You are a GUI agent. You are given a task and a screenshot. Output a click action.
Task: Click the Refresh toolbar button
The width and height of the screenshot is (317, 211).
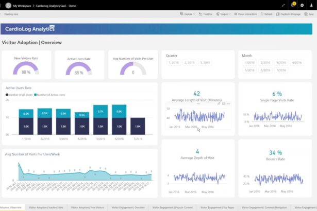(x=266, y=14)
